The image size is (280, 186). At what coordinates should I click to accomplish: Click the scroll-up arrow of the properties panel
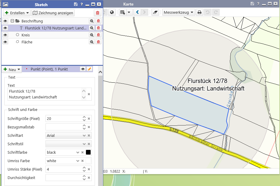tap(100, 72)
